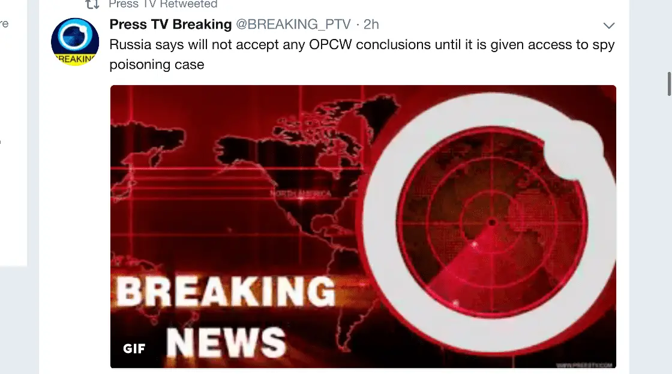Click the partially visible left sidebar text
672x374 pixels.
tap(4, 23)
